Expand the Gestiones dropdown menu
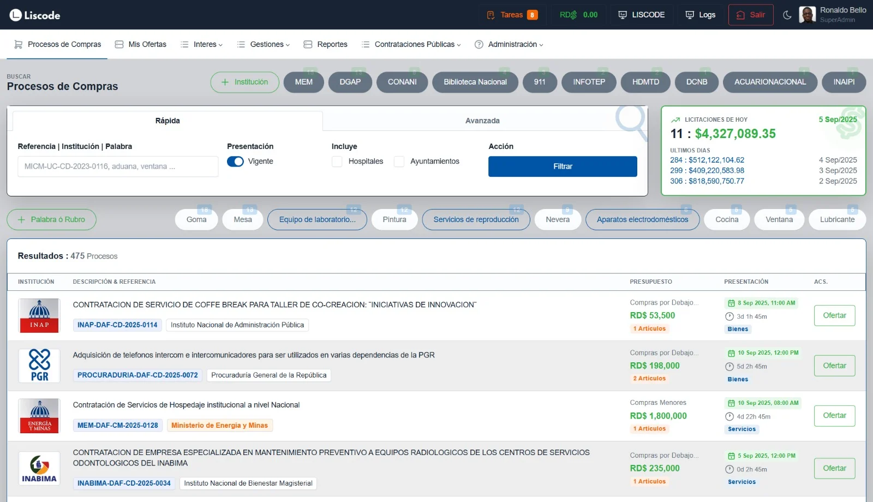This screenshot has width=873, height=502. pos(264,44)
